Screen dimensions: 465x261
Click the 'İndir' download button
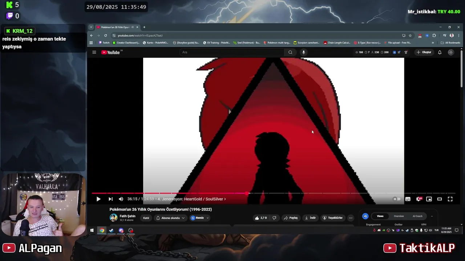(x=310, y=218)
